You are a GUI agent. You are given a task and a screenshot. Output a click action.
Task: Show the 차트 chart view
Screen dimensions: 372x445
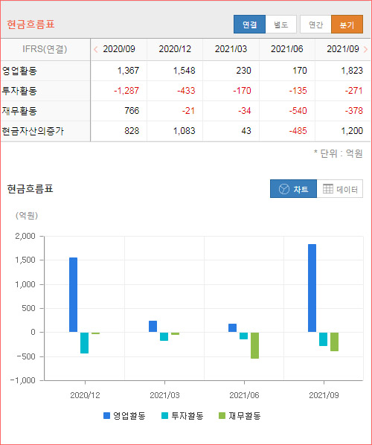[293, 189]
